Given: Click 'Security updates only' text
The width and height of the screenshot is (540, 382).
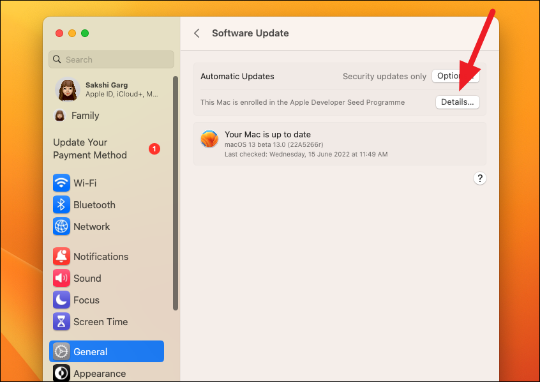Looking at the screenshot, I should tap(384, 76).
